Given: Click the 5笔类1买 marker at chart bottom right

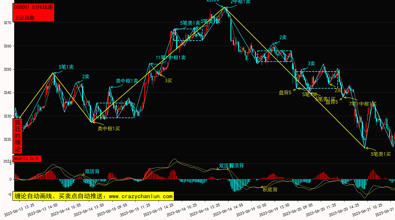Looking at the screenshot, I should pyautogui.click(x=381, y=154).
